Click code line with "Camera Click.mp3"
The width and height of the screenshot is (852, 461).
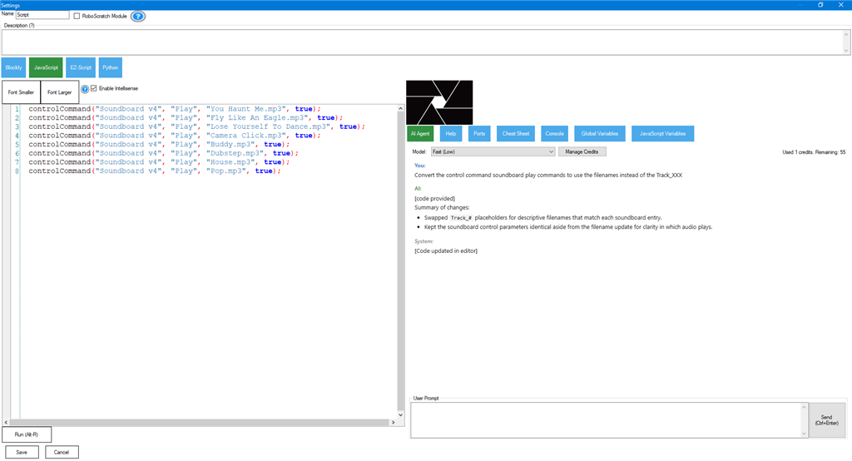(x=175, y=136)
